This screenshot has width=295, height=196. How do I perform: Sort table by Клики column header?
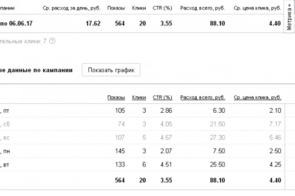point(139,98)
